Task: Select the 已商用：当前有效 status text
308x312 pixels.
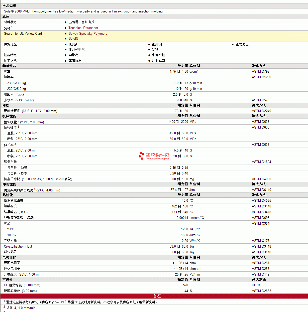Action: click(82, 22)
